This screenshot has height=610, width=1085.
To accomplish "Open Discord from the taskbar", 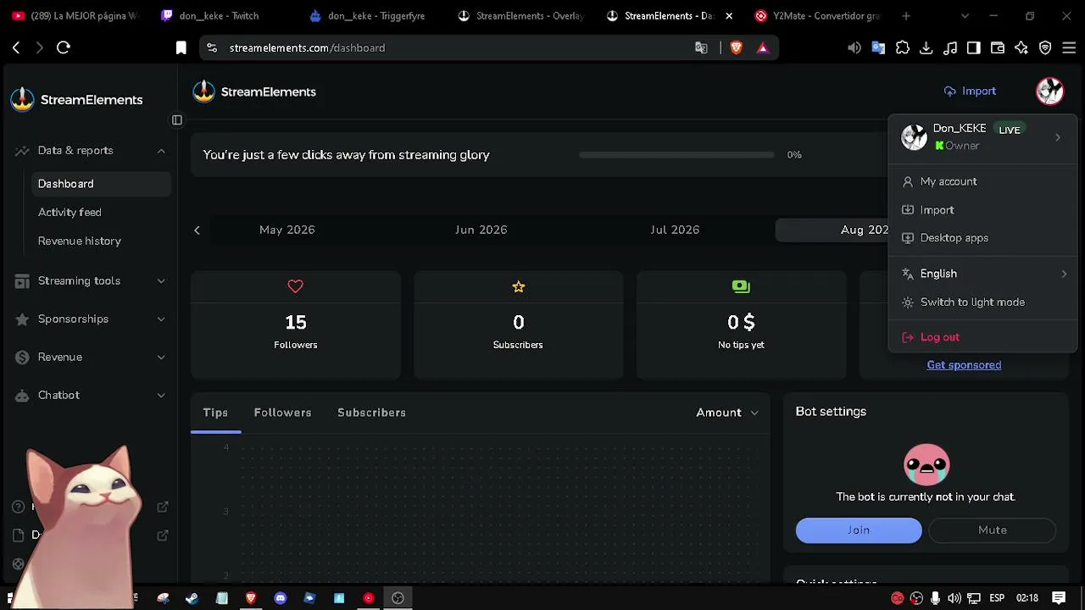I will pos(281,598).
